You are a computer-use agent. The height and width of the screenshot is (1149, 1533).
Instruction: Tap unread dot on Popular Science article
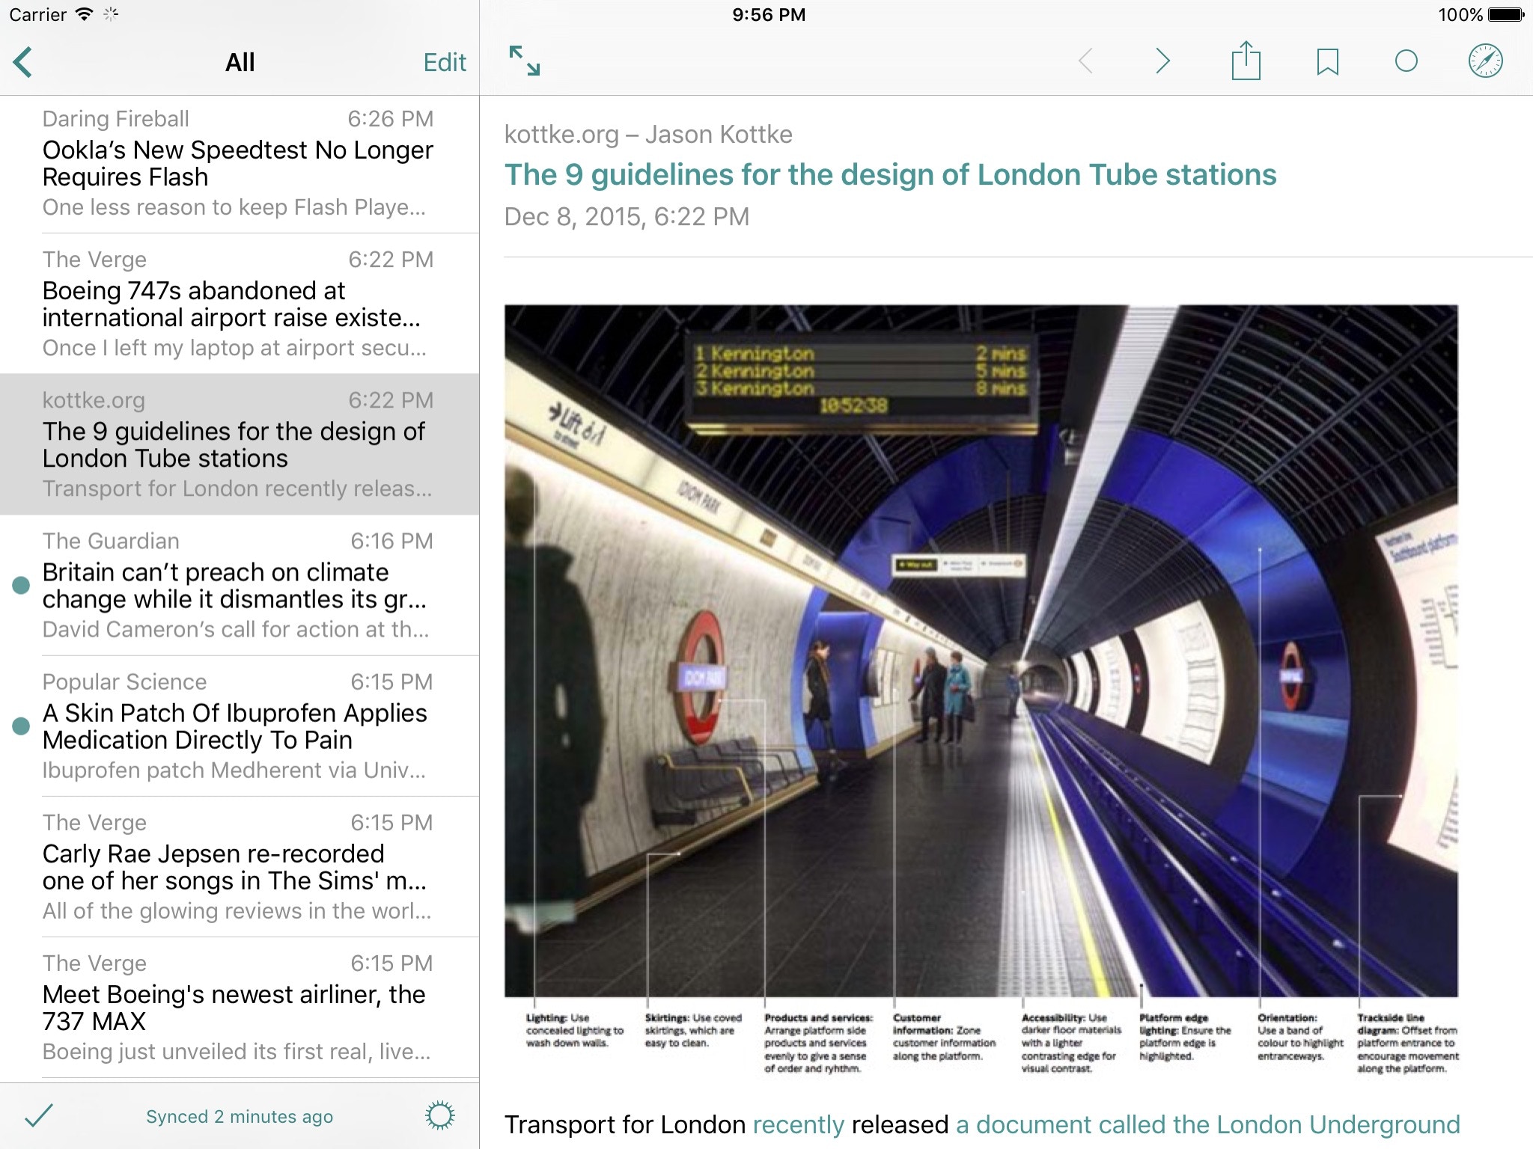pos(21,726)
